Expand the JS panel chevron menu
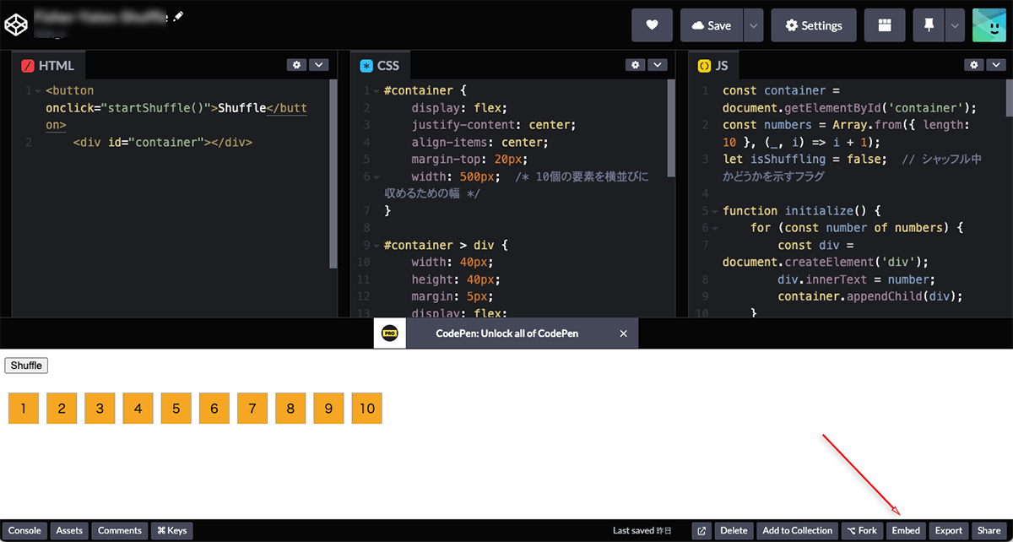The width and height of the screenshot is (1013, 542). tap(996, 64)
